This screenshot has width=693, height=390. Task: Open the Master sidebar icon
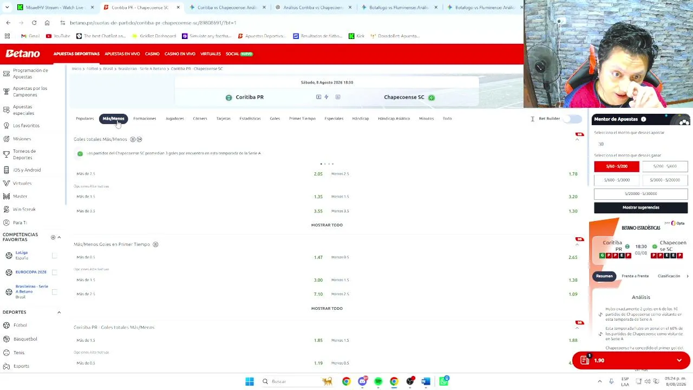click(x=6, y=196)
